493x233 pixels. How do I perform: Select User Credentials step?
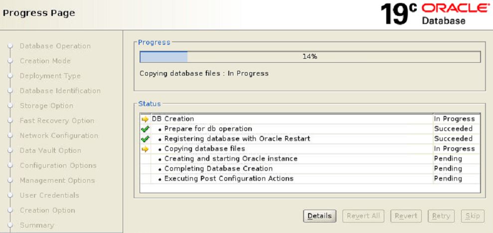[x=49, y=196]
